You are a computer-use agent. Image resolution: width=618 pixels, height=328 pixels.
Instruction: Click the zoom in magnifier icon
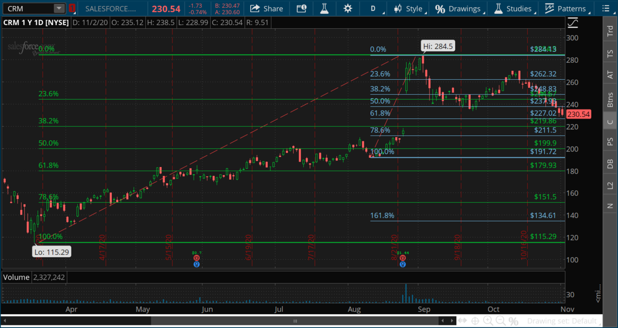pos(488,321)
